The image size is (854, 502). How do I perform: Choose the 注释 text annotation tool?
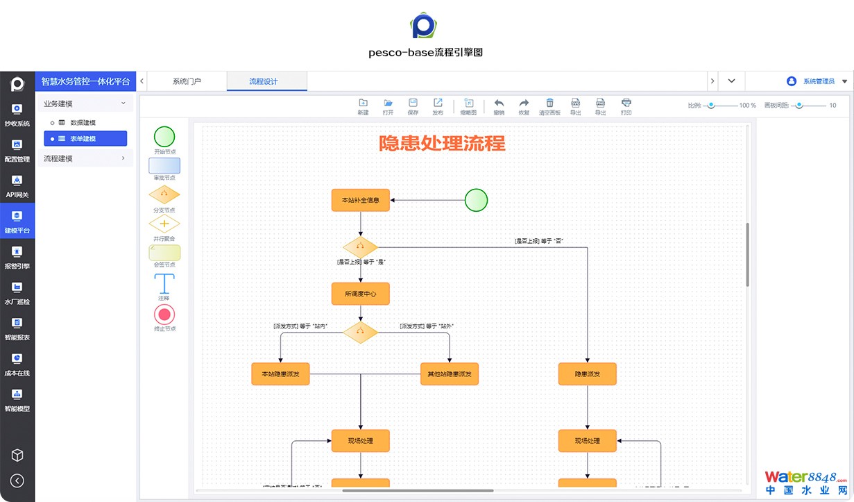pos(164,283)
